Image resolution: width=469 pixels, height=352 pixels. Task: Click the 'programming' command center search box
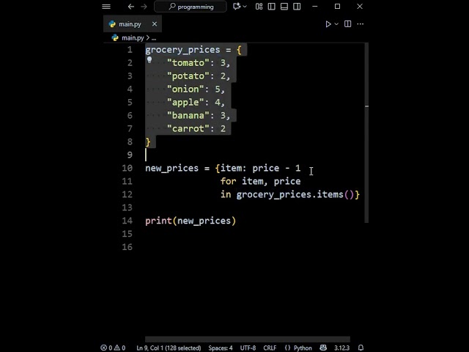pos(191,7)
